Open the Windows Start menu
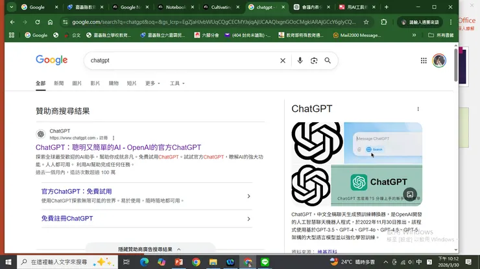This screenshot has height=269, width=480. (8, 262)
